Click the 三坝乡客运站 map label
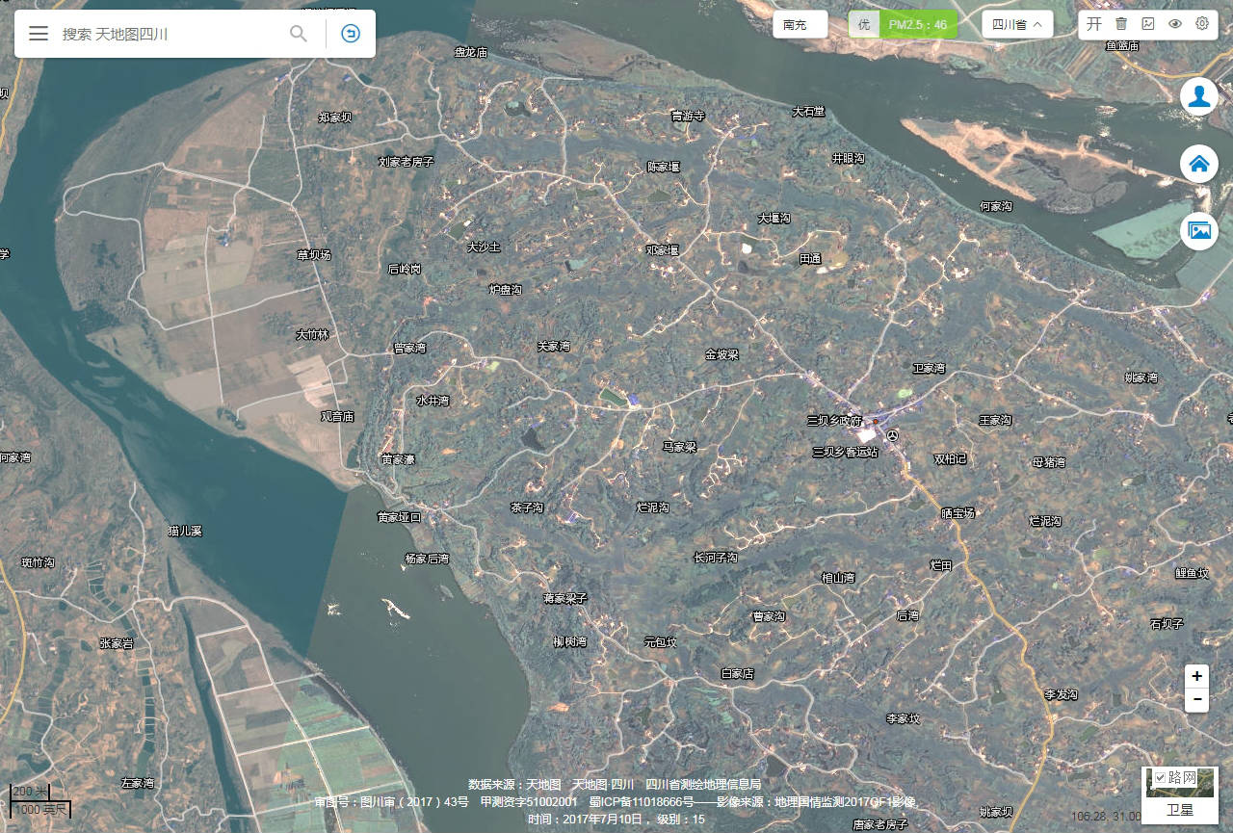Viewport: 1233px width, 833px height. click(x=845, y=452)
